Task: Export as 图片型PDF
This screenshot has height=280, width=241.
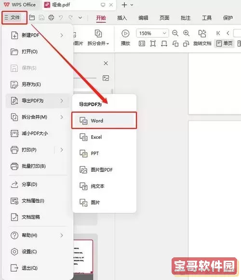Action: pos(104,169)
